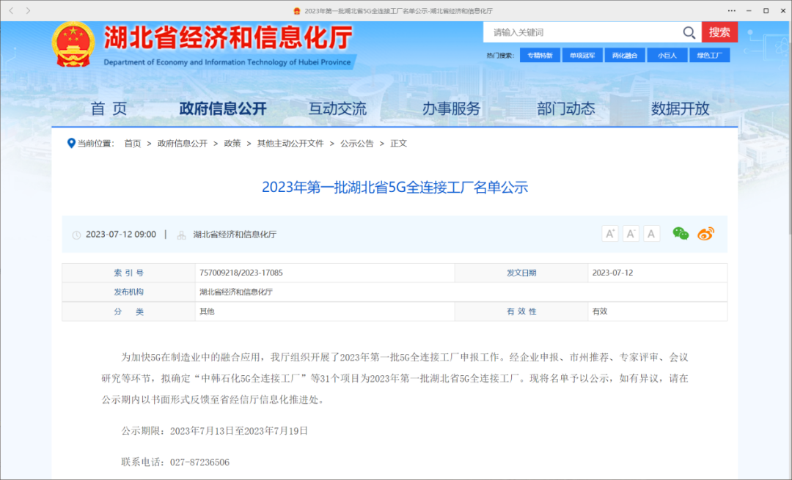Enlarge article text via A+ icon
The width and height of the screenshot is (792, 480).
pyautogui.click(x=609, y=233)
